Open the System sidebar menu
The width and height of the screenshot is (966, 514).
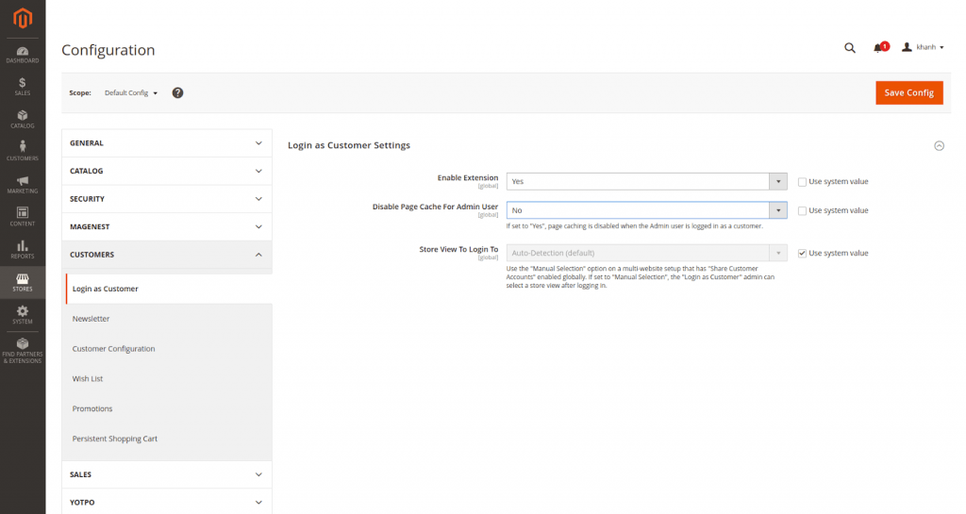pos(23,315)
